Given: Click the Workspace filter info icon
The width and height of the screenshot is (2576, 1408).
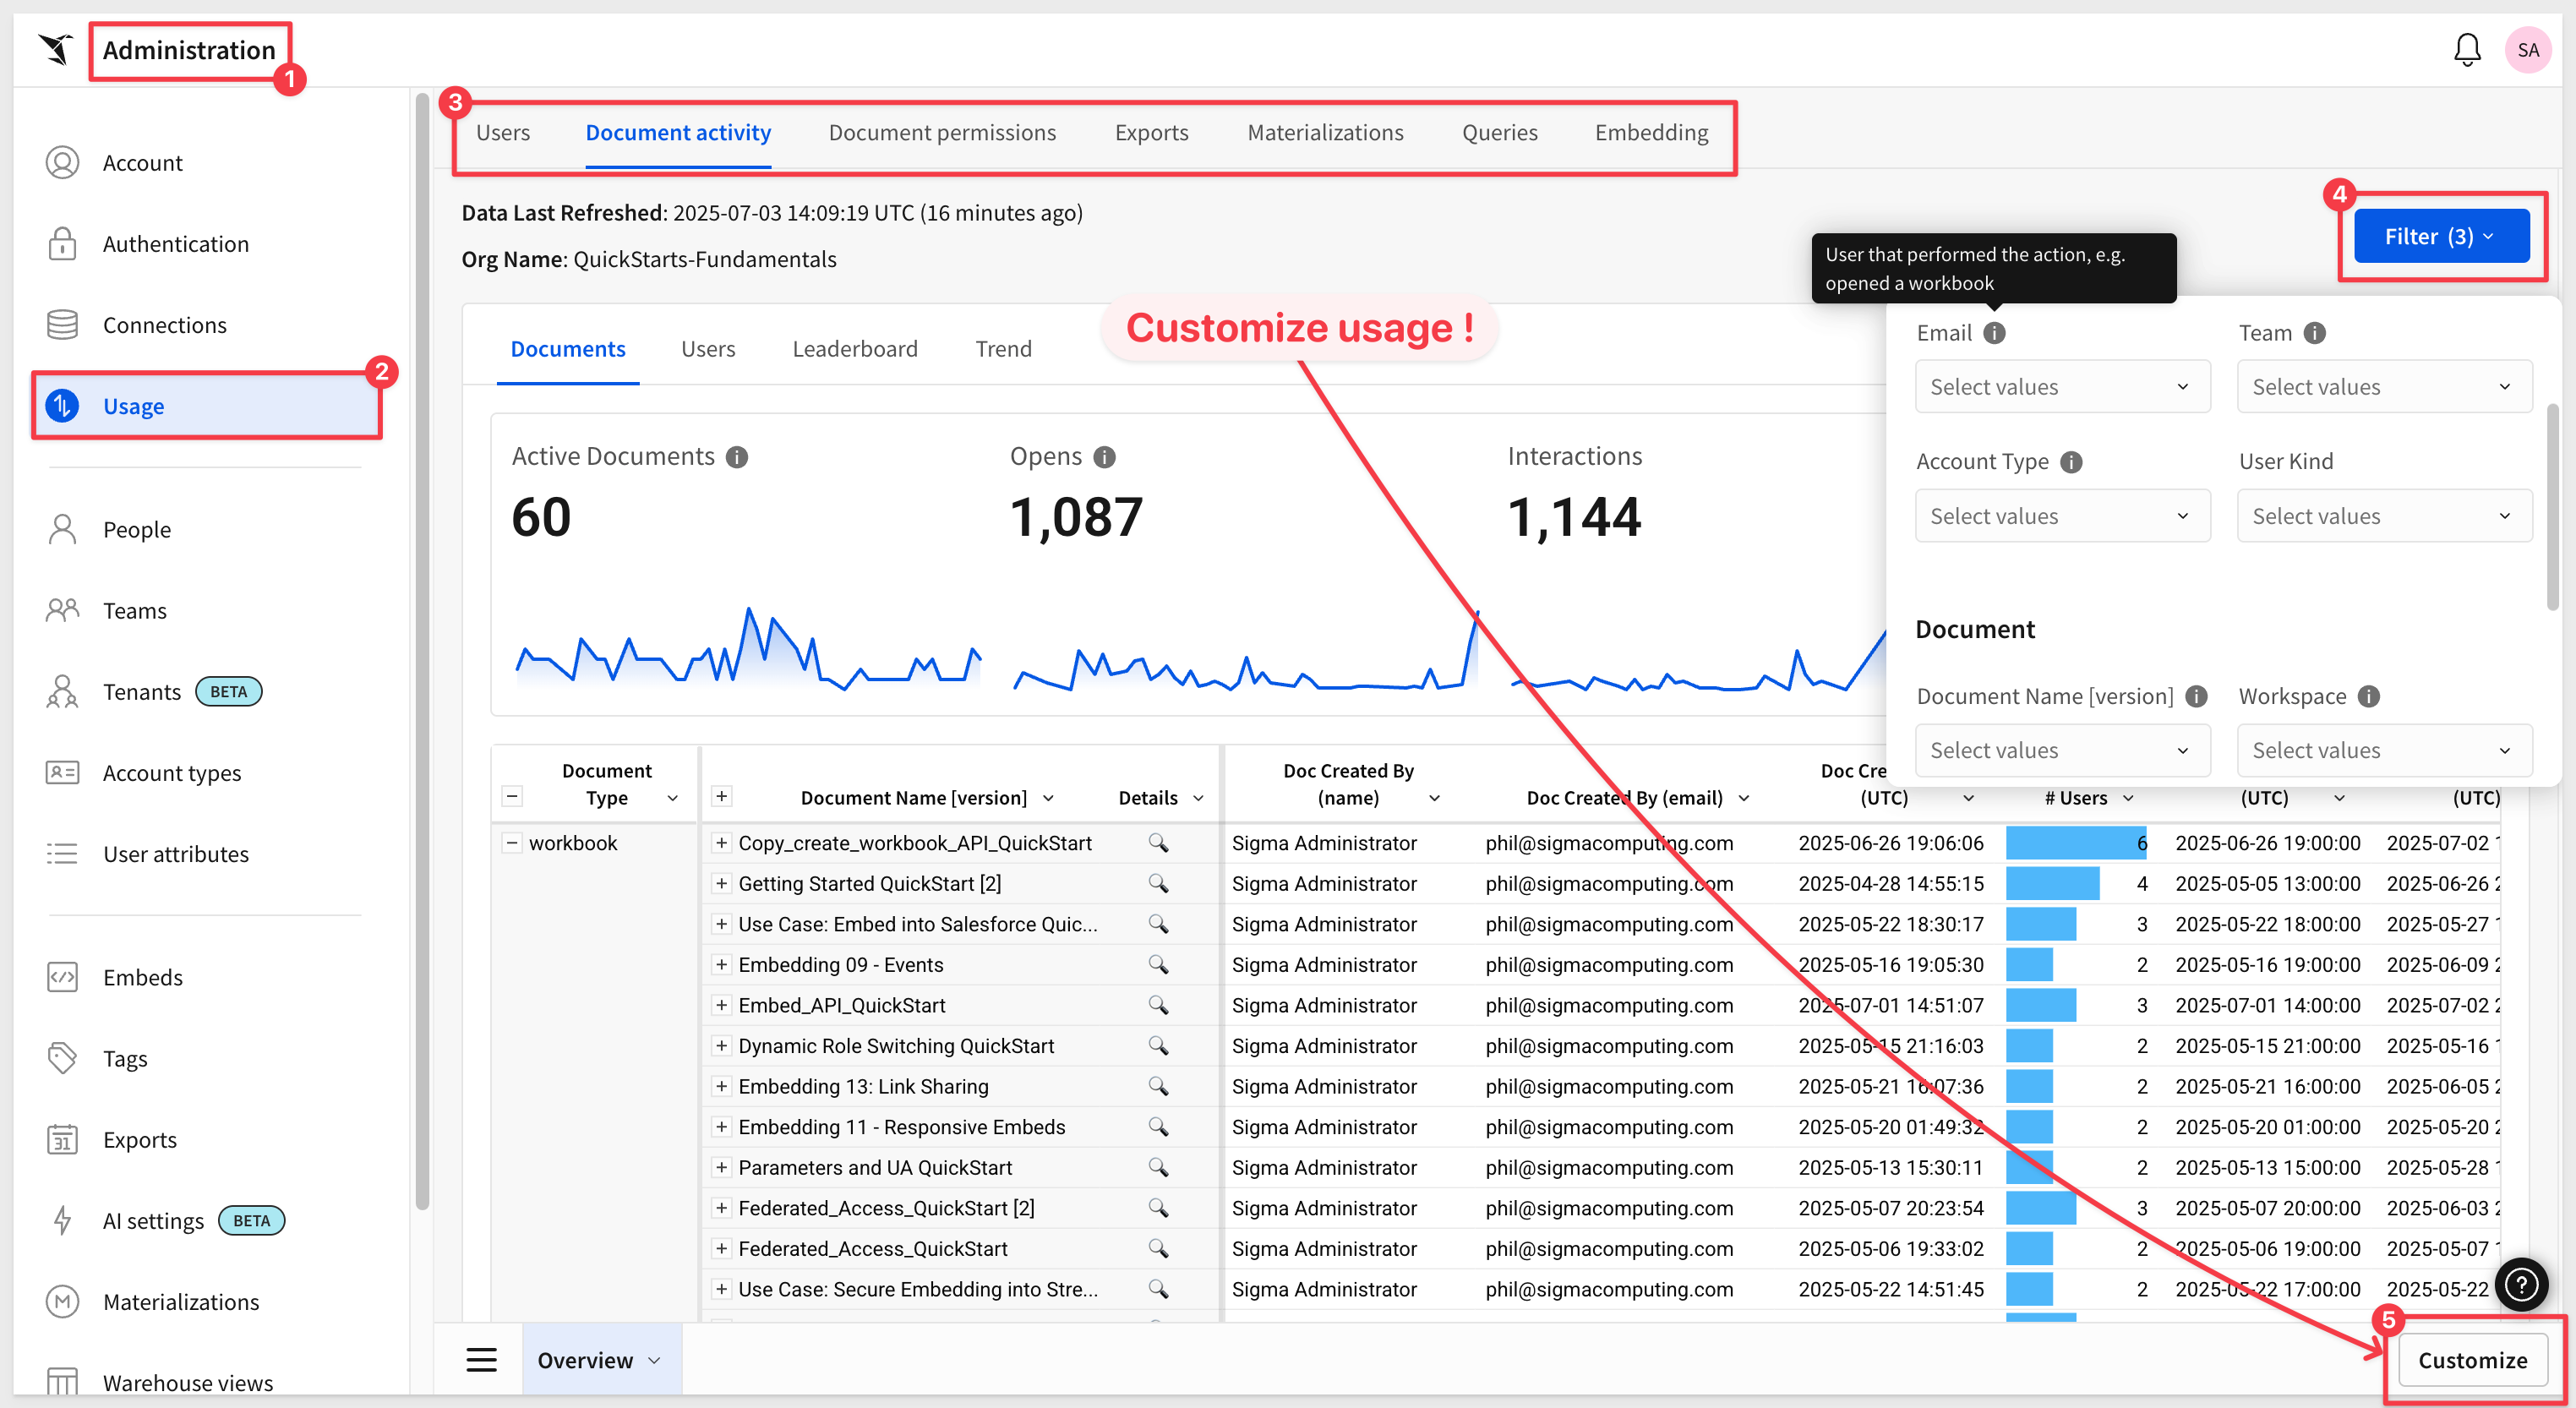Looking at the screenshot, I should (2368, 696).
